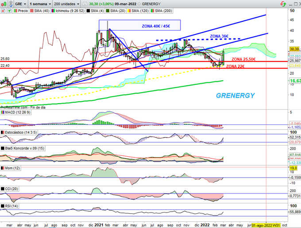Click the GRENERGY name in the title bar
The width and height of the screenshot is (301, 228).
tap(151, 4)
